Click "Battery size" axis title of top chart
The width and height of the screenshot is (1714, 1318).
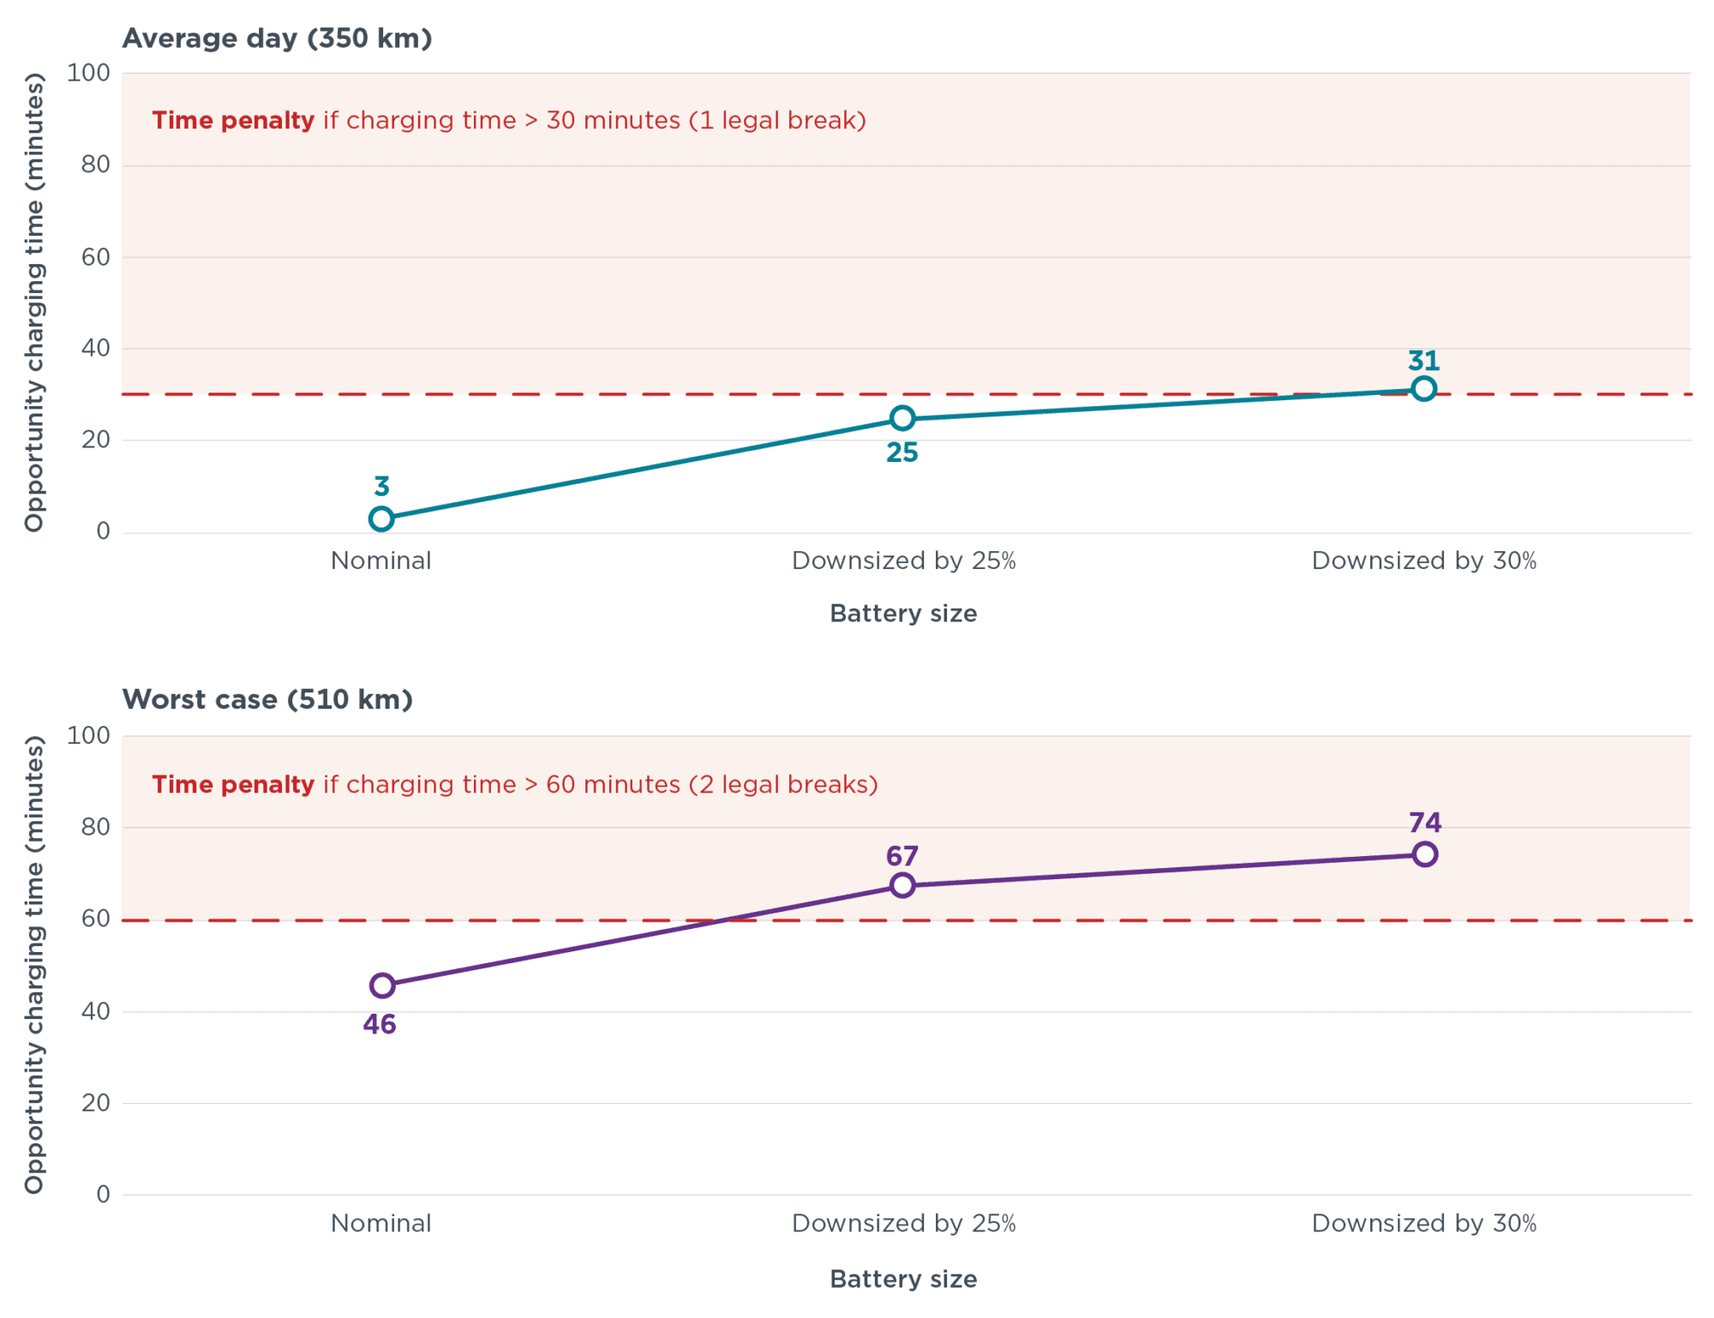coord(903,614)
